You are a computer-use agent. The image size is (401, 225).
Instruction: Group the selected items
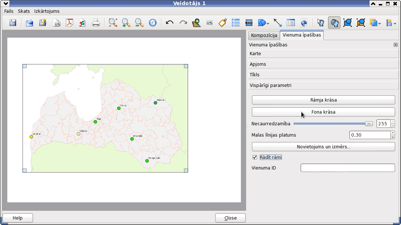[x=348, y=23]
